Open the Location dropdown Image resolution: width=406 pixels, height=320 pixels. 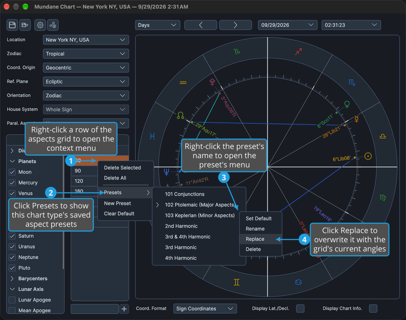[86, 40]
